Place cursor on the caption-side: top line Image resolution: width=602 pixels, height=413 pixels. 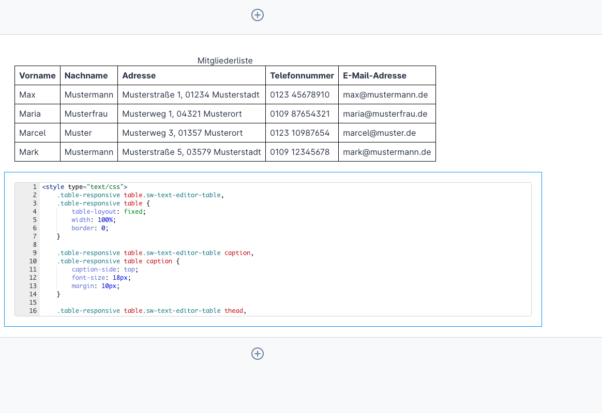(x=105, y=269)
